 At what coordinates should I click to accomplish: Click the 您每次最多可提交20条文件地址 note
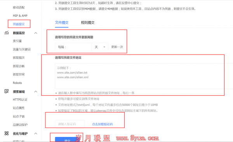(78, 99)
